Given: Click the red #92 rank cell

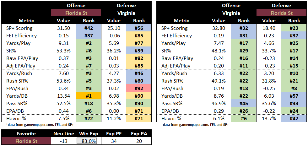Looking at the screenshot, I should coord(139,89).
